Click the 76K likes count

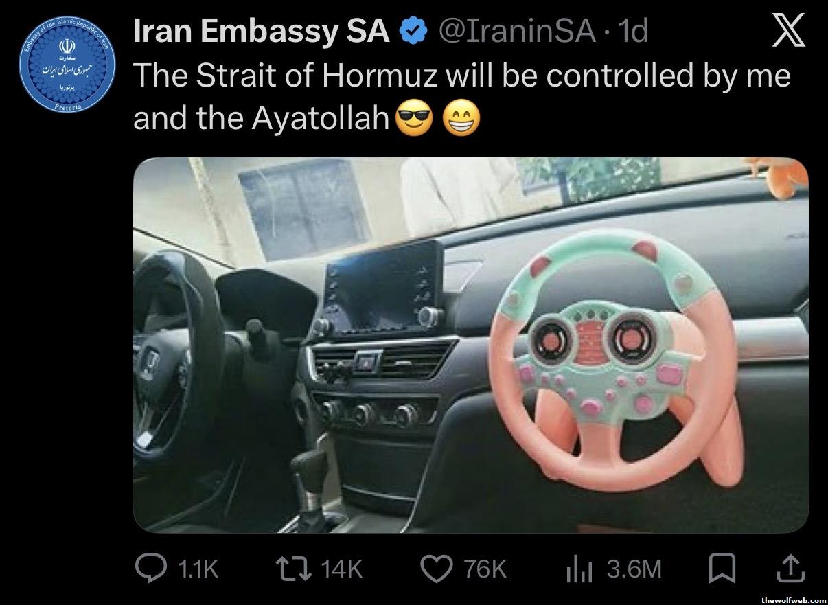(485, 569)
